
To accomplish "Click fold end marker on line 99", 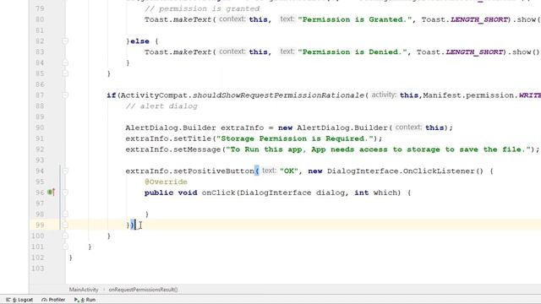I will click(65, 225).
